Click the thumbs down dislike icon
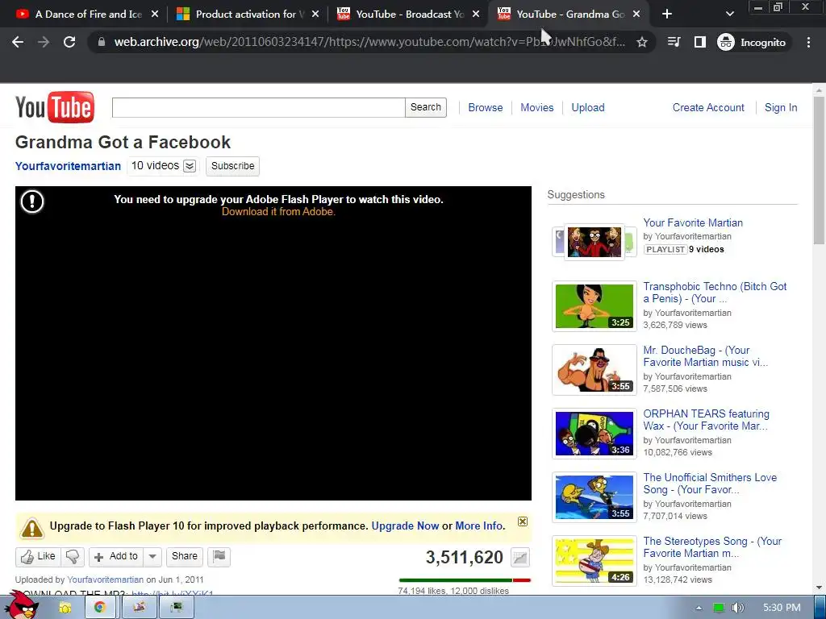Viewport: 826px width, 619px height. point(73,557)
